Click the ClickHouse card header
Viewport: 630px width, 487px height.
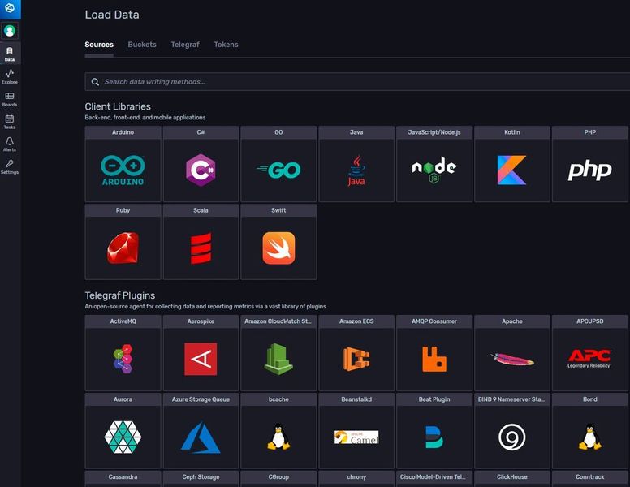coord(511,477)
